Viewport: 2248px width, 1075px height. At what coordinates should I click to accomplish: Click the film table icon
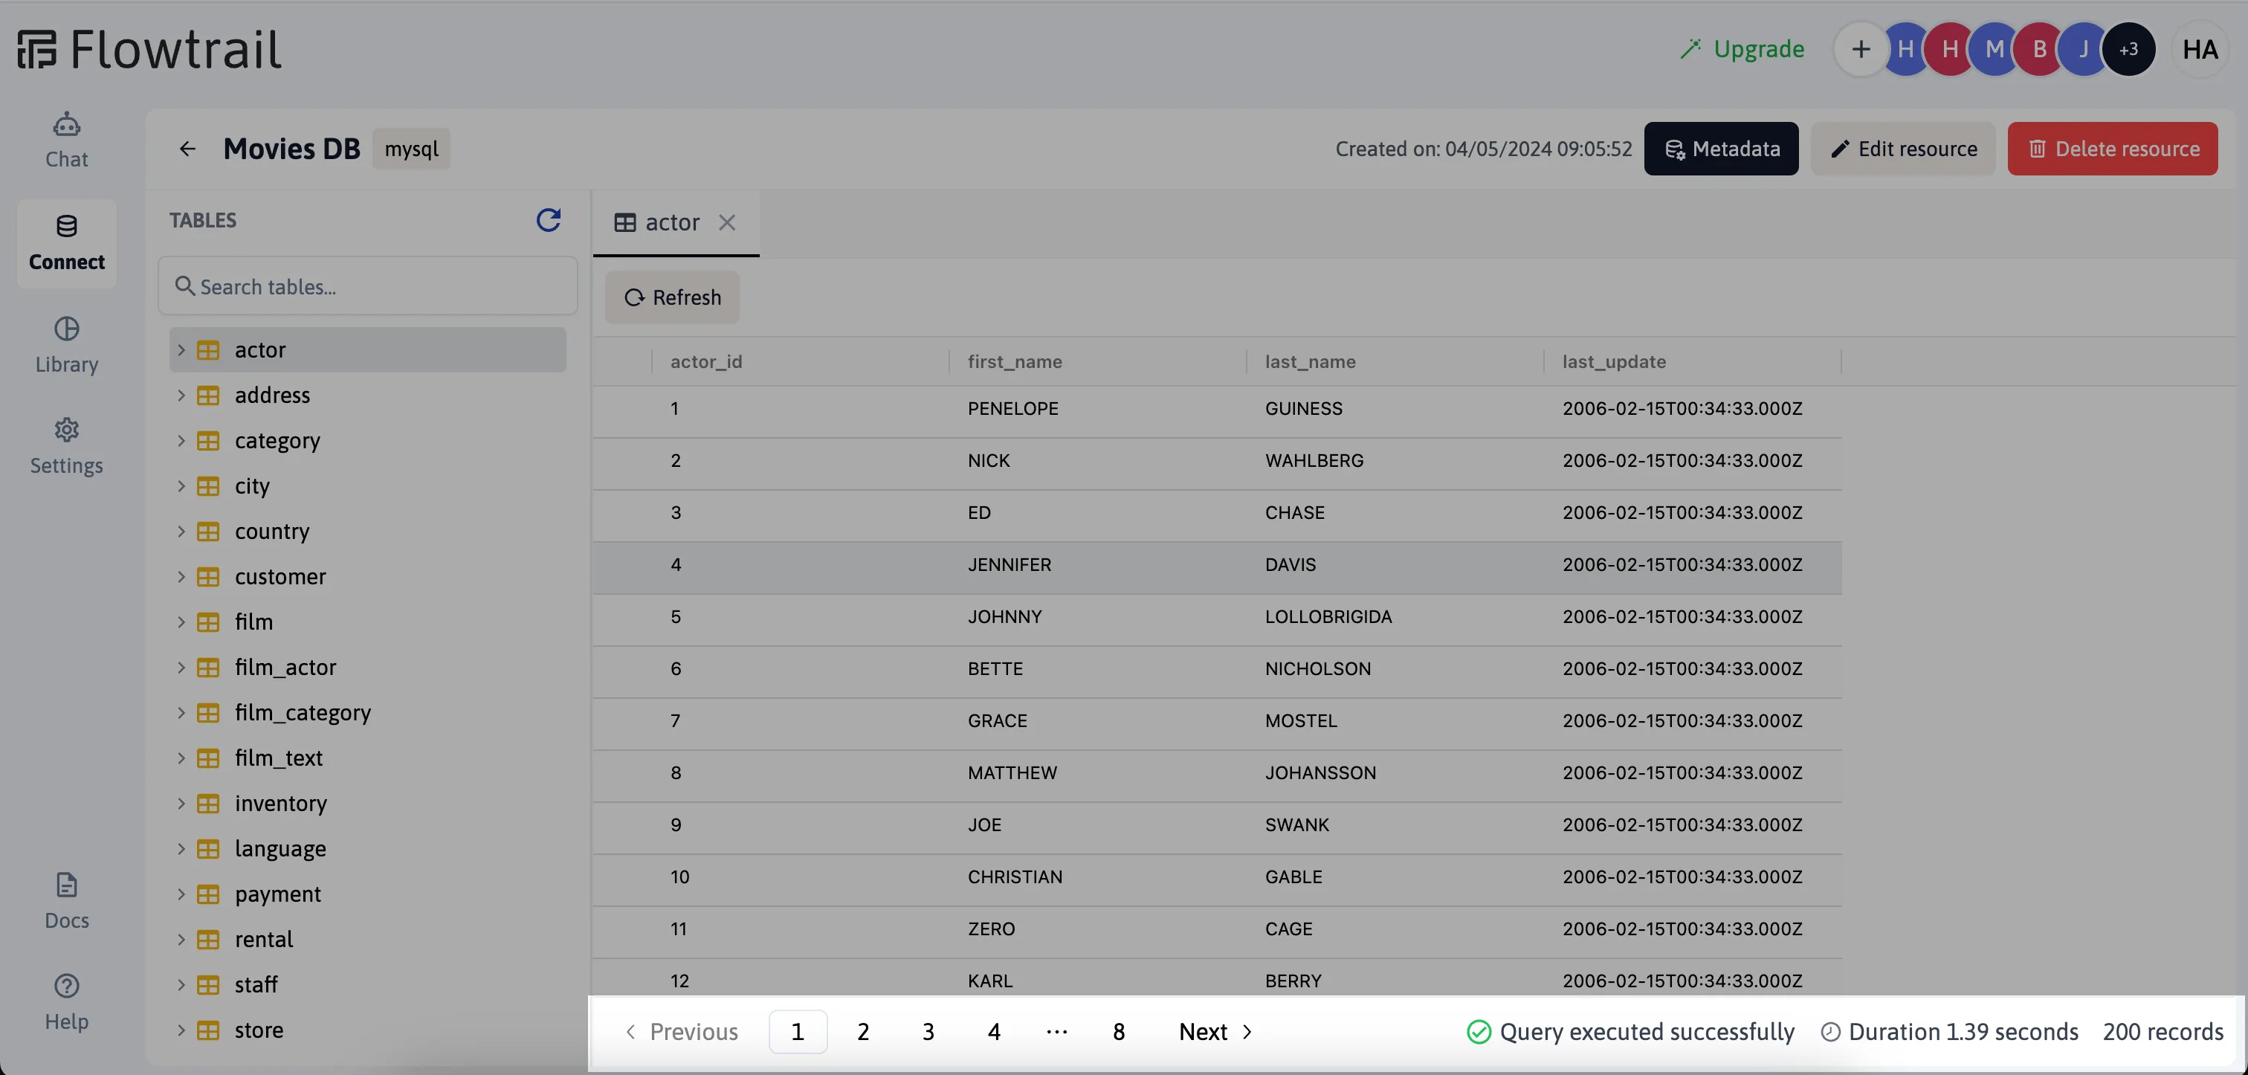[x=207, y=622]
